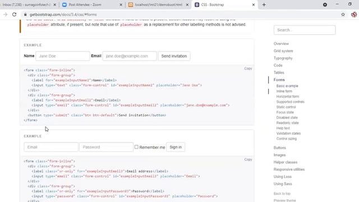Image resolution: width=359 pixels, height=202 pixels.
Task: Open the Images section link
Action: 279,155
